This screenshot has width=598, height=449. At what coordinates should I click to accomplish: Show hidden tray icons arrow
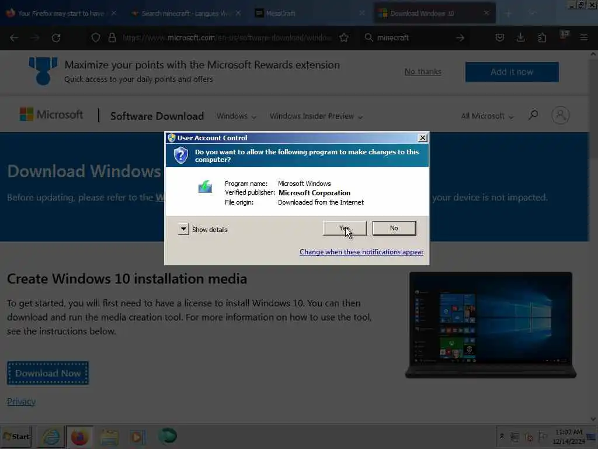click(x=502, y=436)
